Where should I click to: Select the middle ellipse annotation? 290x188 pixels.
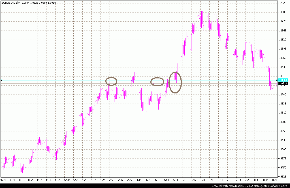[157, 81]
